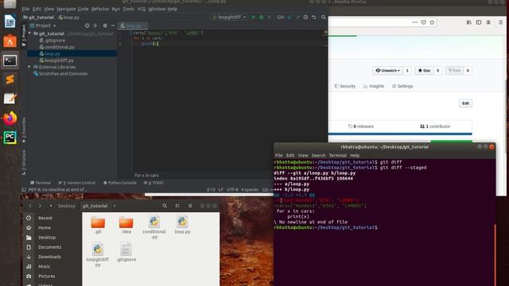
Task: Open the Unwatch dropdown on GitHub
Action: coord(387,71)
